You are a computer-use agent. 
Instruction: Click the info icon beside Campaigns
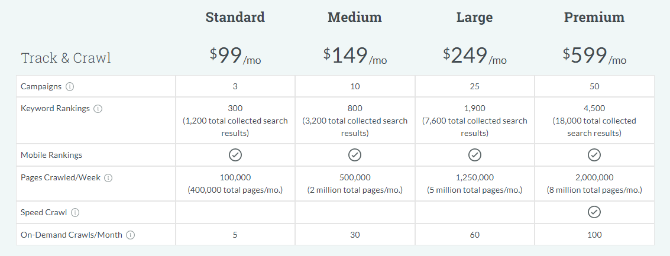click(x=70, y=87)
